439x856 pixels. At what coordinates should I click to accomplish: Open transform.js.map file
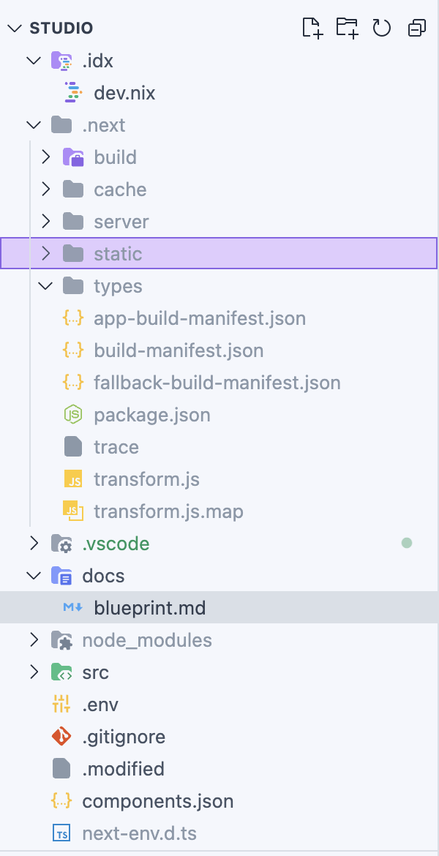pyautogui.click(x=168, y=511)
